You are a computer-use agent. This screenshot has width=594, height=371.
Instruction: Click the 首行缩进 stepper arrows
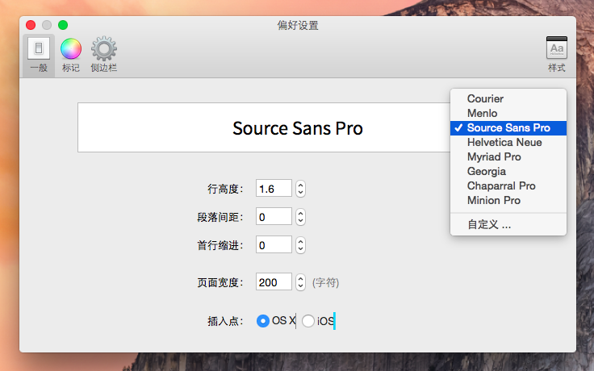click(x=300, y=244)
